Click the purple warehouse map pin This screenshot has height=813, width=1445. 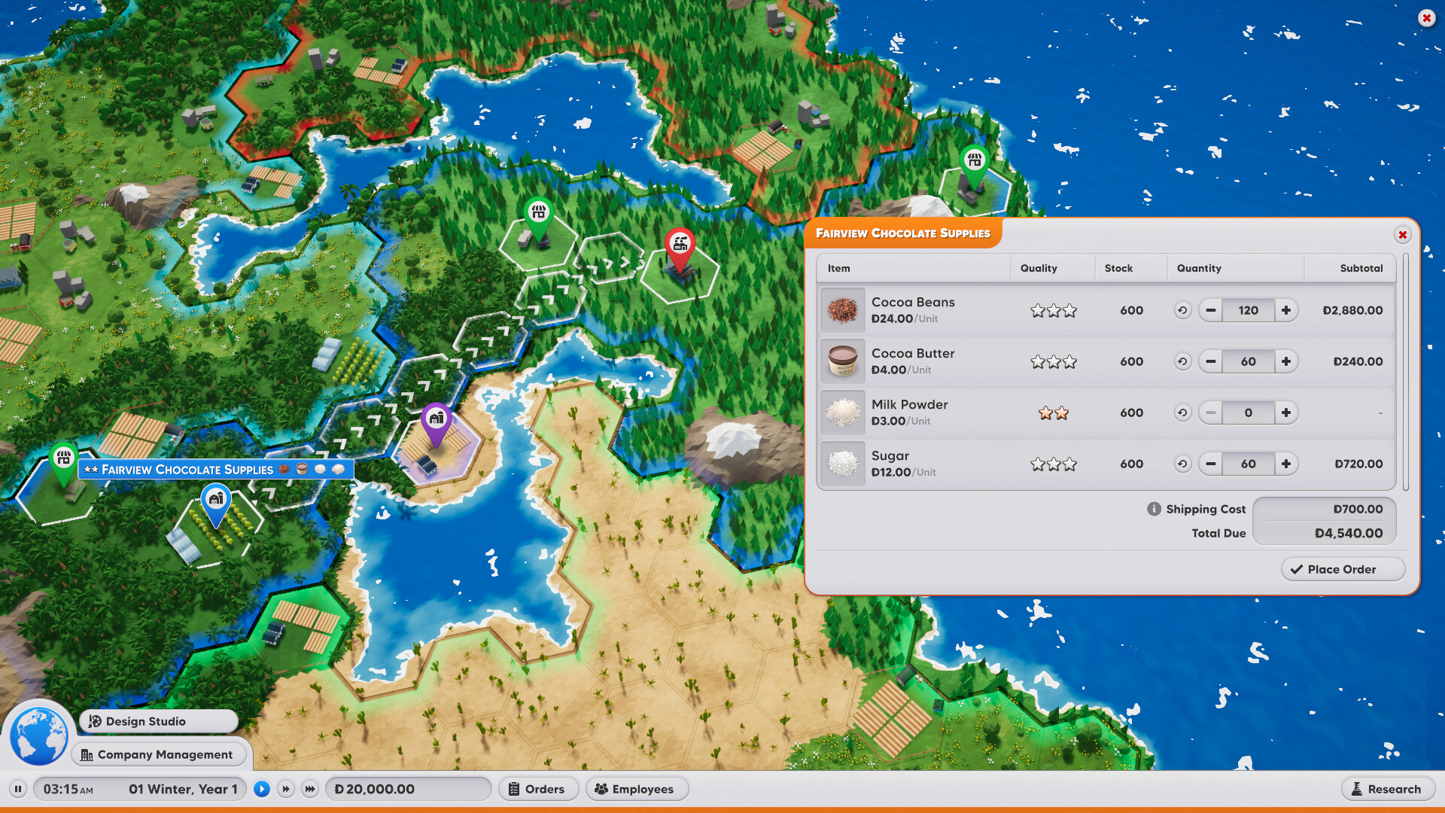[436, 419]
